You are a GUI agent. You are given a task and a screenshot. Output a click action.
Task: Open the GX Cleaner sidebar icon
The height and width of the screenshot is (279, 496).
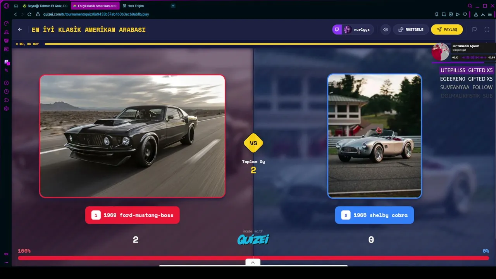click(x=6, y=32)
